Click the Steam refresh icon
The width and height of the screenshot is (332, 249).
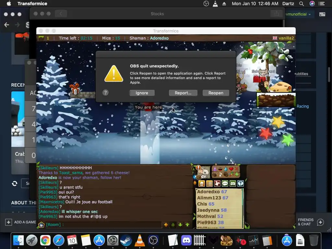[x=15, y=184]
